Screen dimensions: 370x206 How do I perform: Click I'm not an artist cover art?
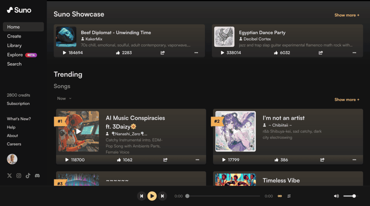tap(236, 131)
